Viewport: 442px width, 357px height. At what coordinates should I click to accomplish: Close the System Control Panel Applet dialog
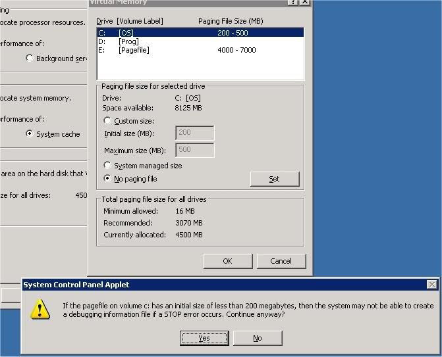tap(431, 285)
